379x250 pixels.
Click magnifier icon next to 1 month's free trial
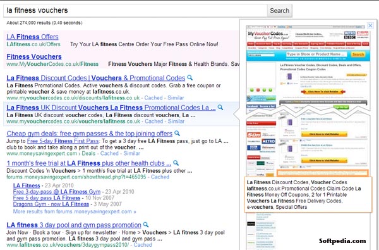point(176,163)
